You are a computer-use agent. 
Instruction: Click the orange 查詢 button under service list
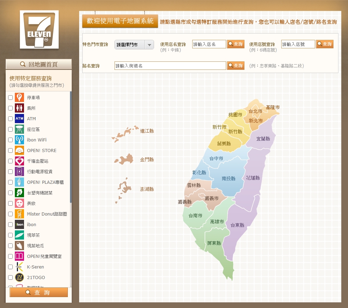(x=39, y=292)
